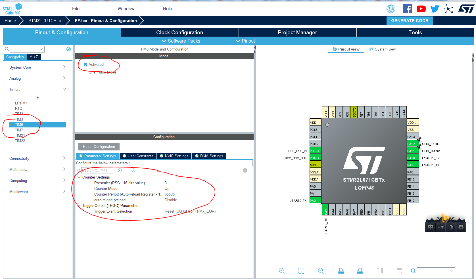Zoom in on the pinout view

281,271
